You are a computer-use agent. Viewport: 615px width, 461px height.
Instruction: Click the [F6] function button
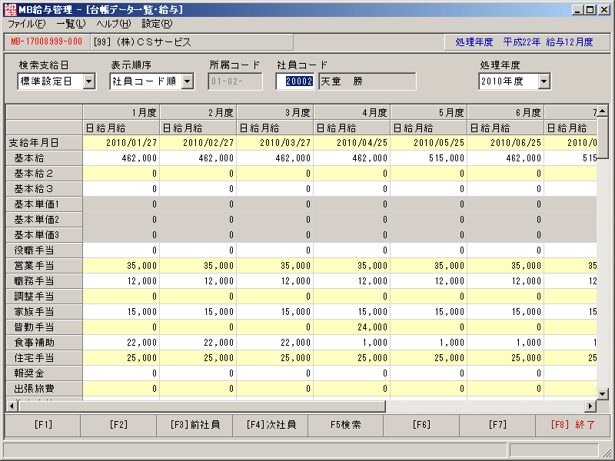pos(421,425)
